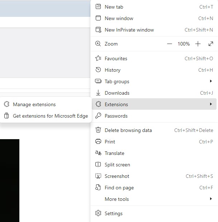This screenshot has width=218, height=222.
Task: Select Manage extensions from the submenu
Action: (34, 104)
